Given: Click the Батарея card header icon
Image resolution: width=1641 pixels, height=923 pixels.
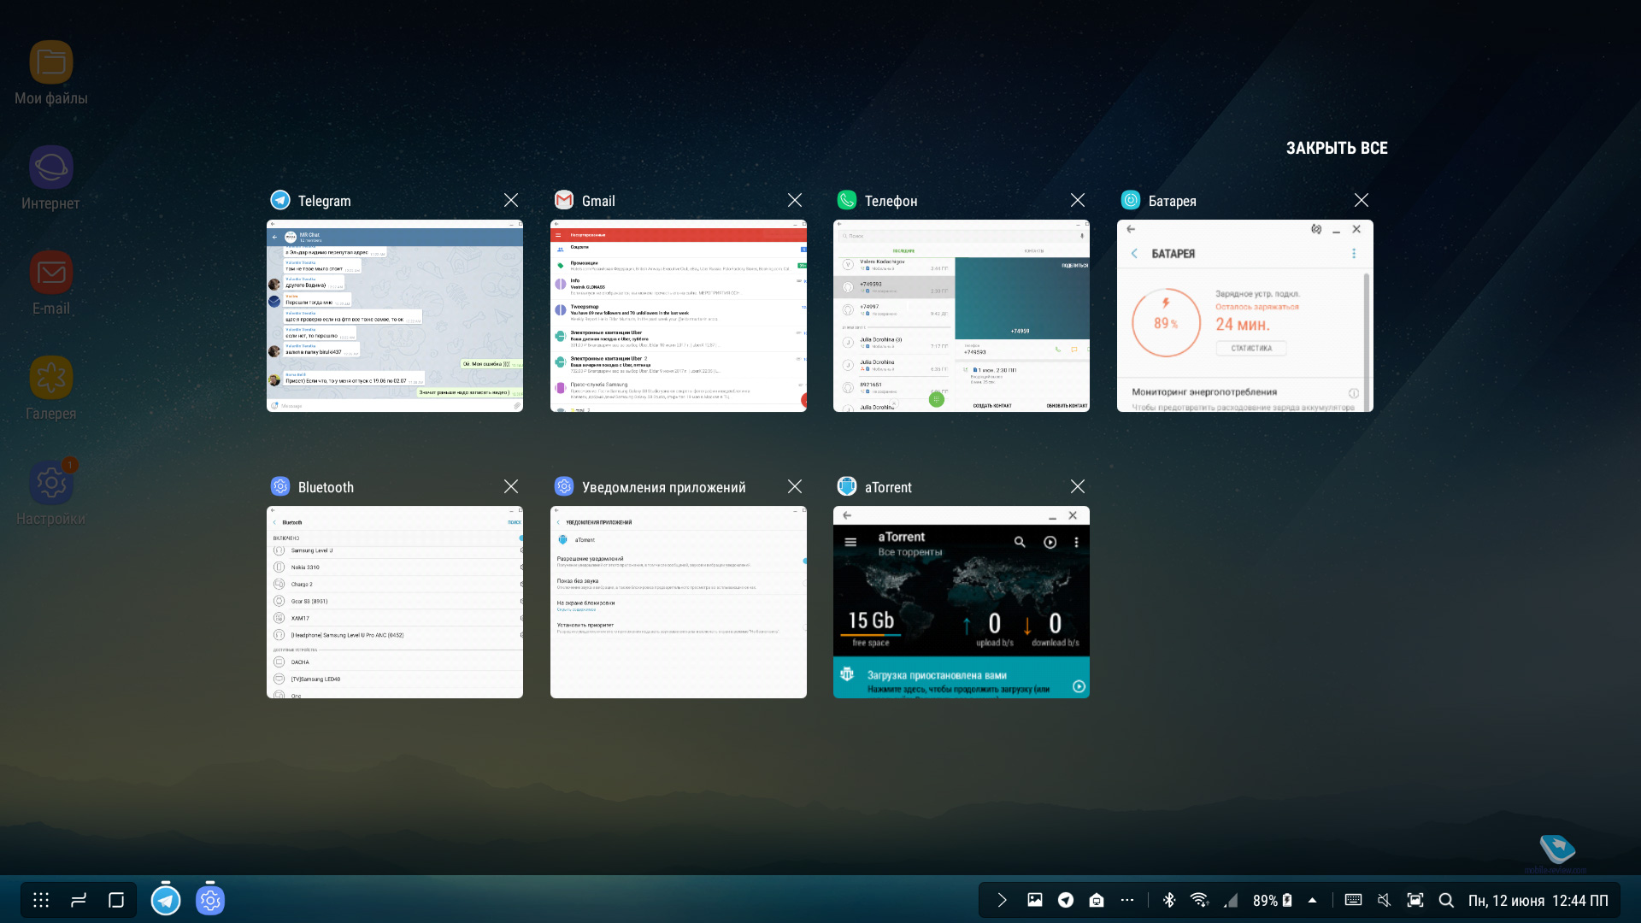Looking at the screenshot, I should [1131, 200].
